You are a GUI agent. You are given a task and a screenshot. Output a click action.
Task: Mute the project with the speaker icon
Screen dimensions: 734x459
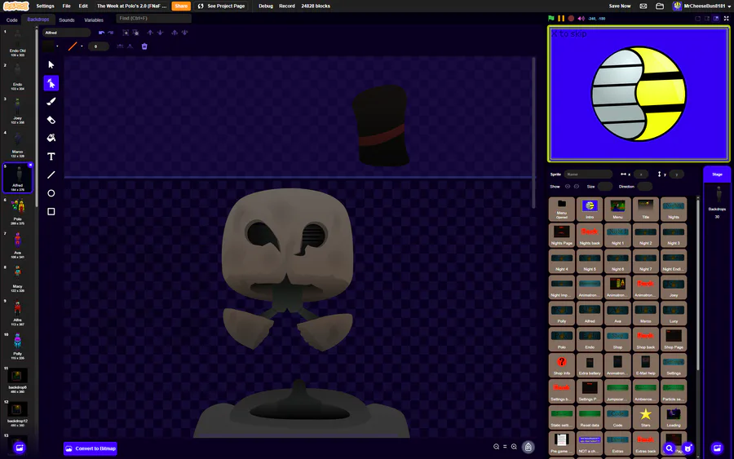point(581,18)
